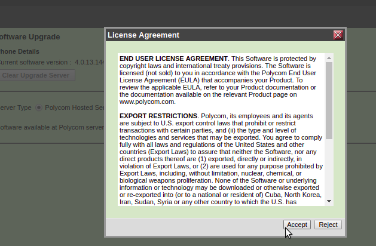Click the license text scrollbar thumb
Viewport: 376px width, 246px height.
click(x=329, y=100)
